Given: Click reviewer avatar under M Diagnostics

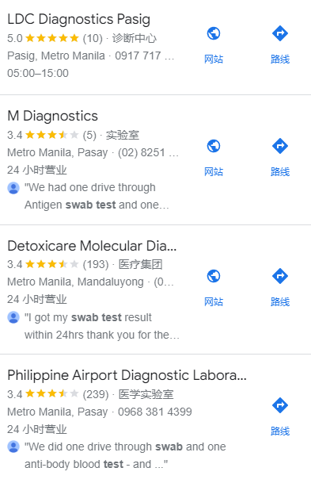Looking at the screenshot, I should (13, 188).
